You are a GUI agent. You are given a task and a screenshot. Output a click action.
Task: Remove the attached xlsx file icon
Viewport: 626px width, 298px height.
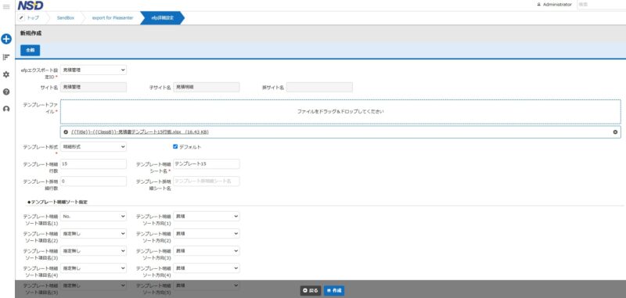click(615, 131)
